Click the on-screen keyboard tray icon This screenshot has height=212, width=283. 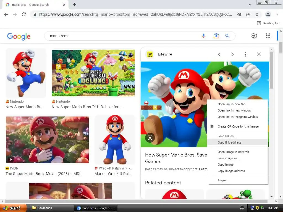point(242,208)
